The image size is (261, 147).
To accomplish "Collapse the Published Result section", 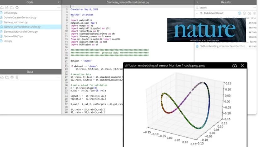I will pos(197,13).
